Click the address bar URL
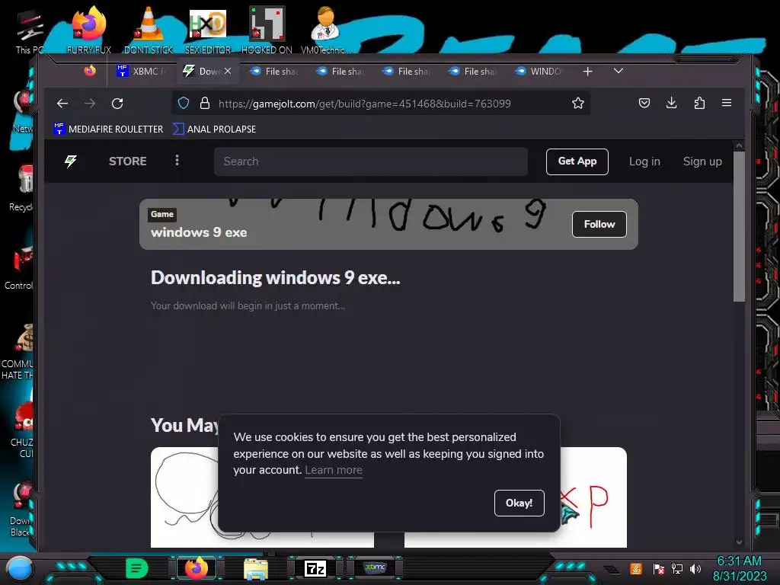 [364, 104]
